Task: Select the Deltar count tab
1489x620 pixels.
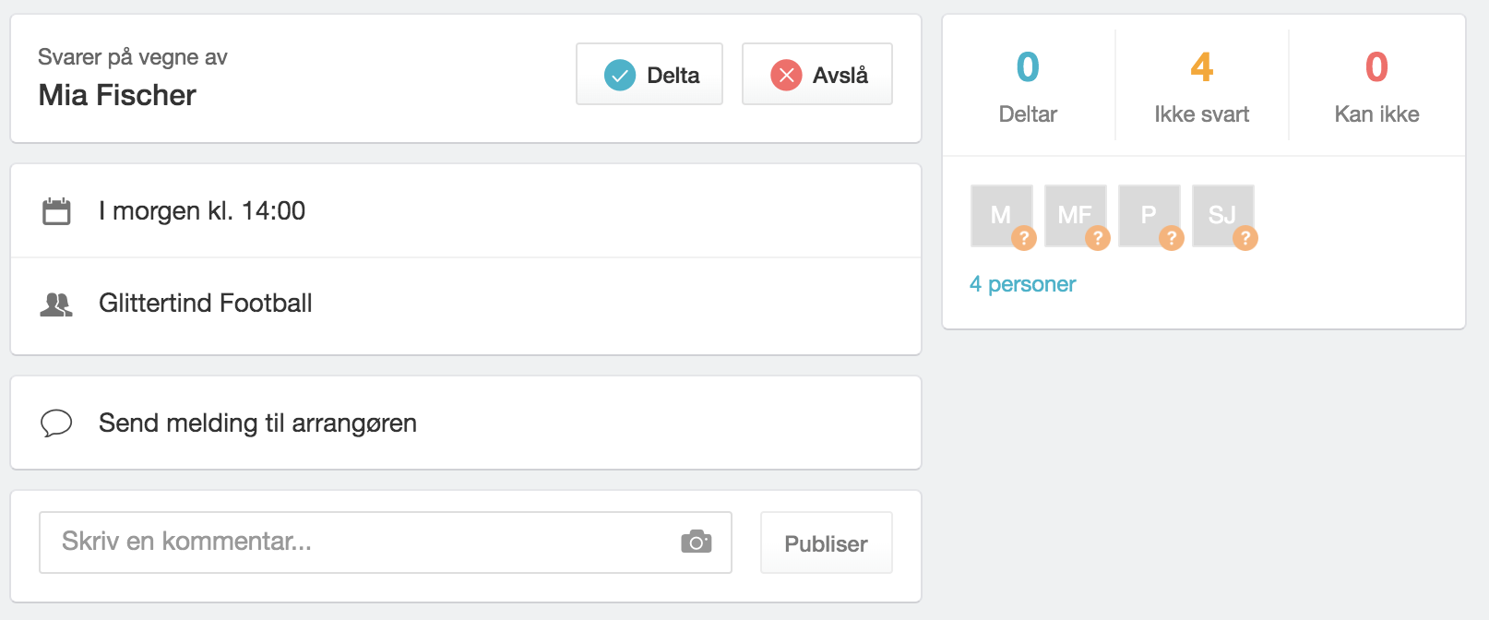Action: coord(1028,86)
